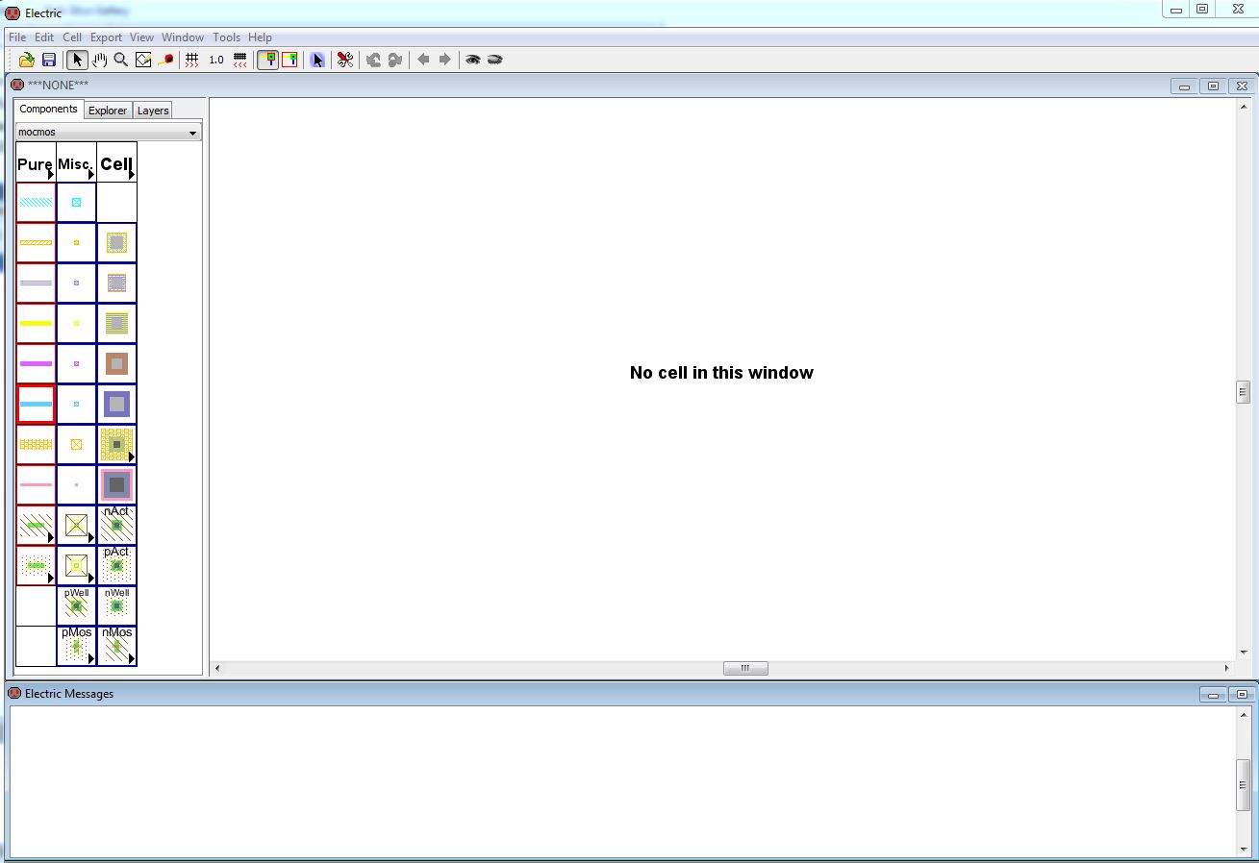Select the pAct component
Image resolution: width=1259 pixels, height=863 pixels.
[x=117, y=566]
